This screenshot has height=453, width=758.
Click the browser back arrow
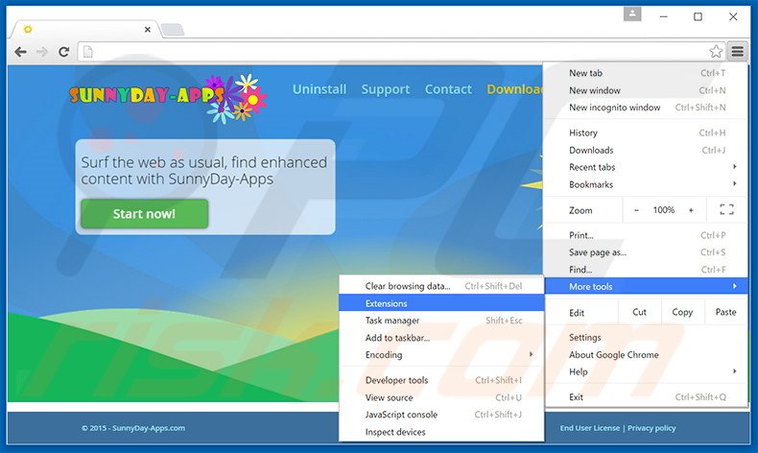pos(20,52)
